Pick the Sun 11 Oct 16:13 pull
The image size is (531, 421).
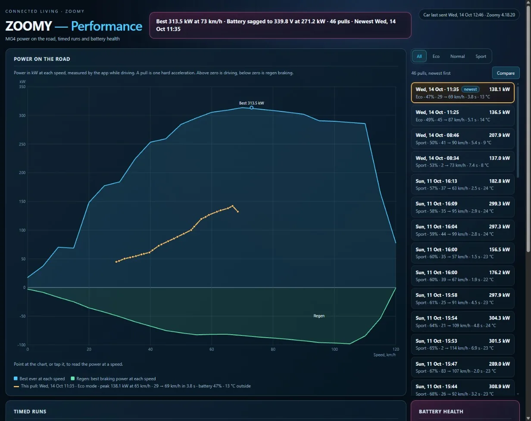coord(462,184)
